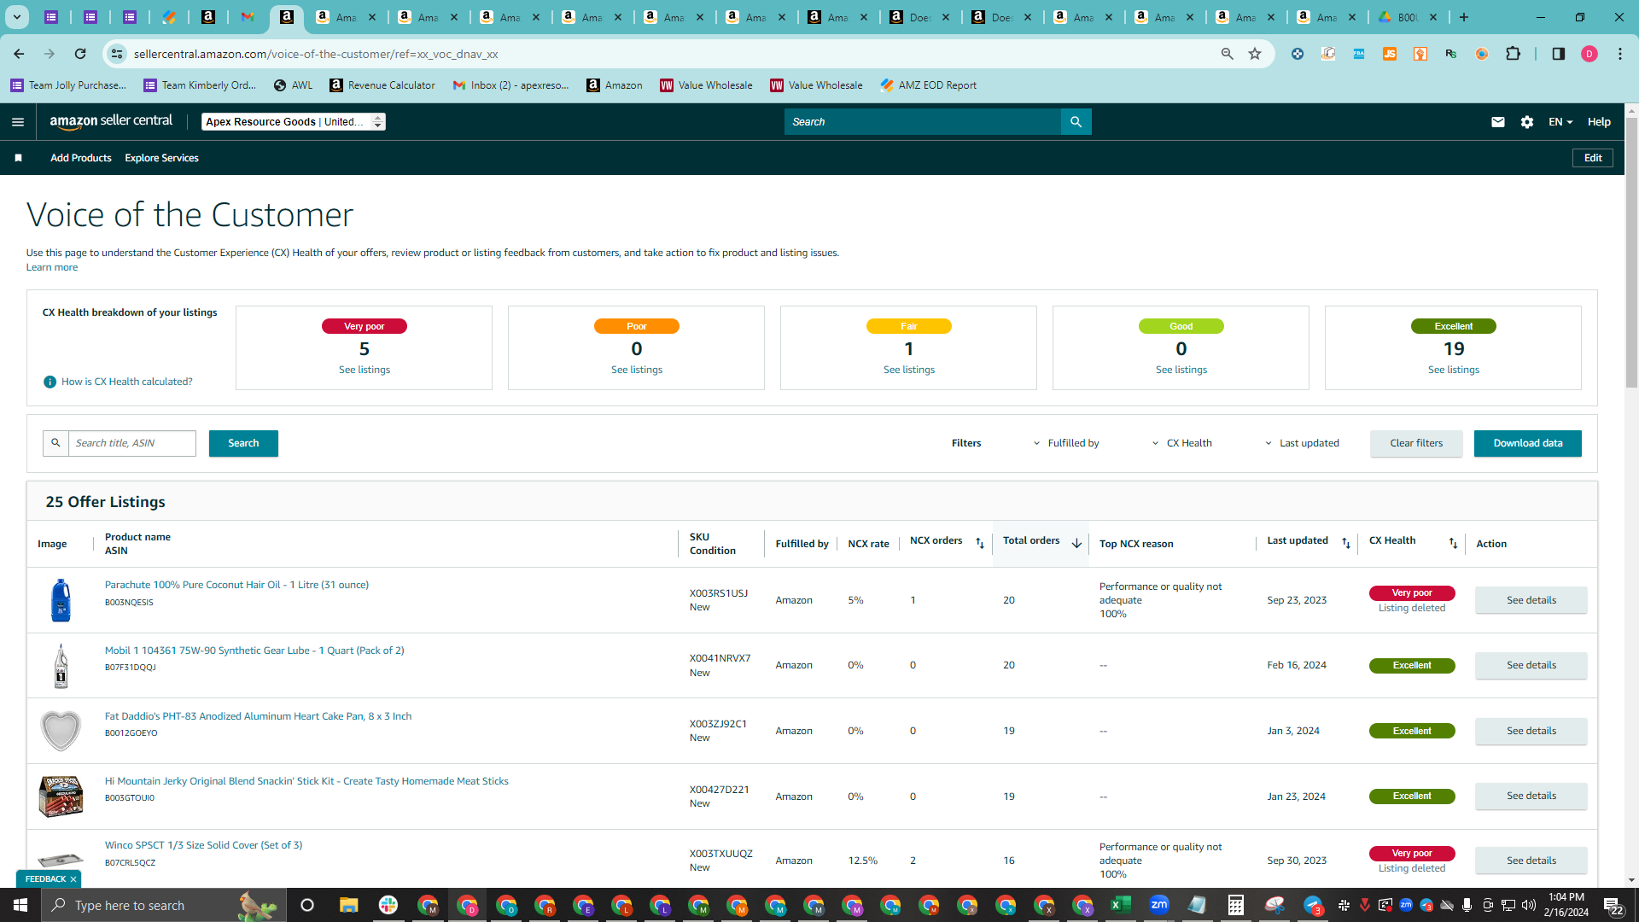Open the Explore Services menu item

click(161, 158)
